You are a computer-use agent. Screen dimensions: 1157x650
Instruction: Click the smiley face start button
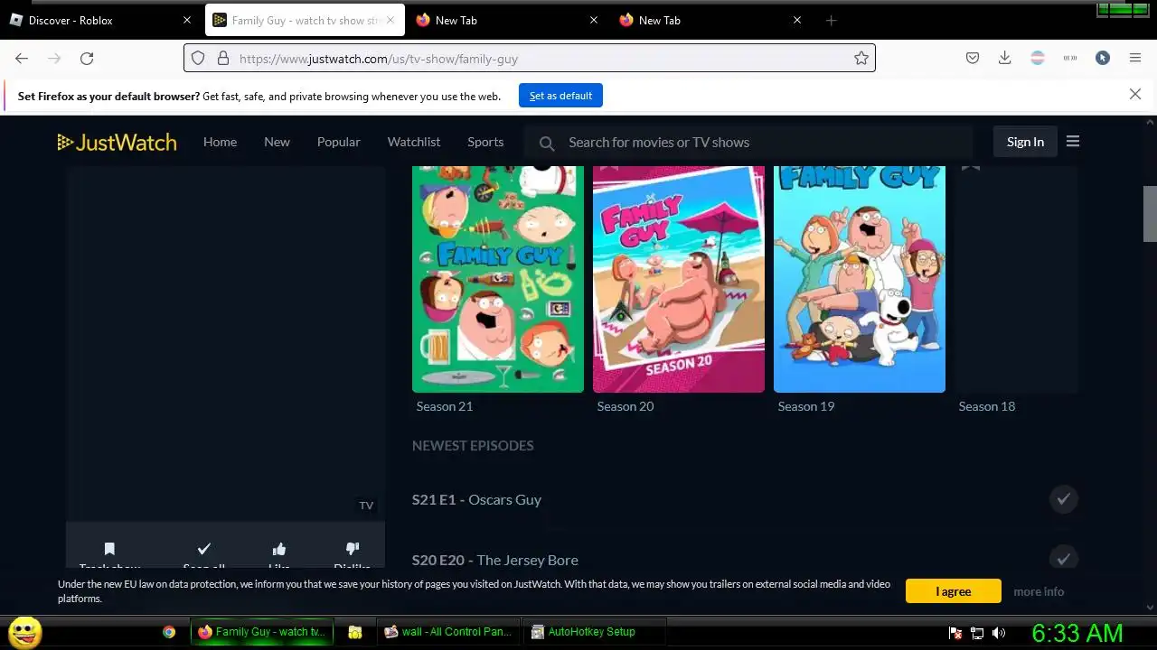click(x=25, y=632)
